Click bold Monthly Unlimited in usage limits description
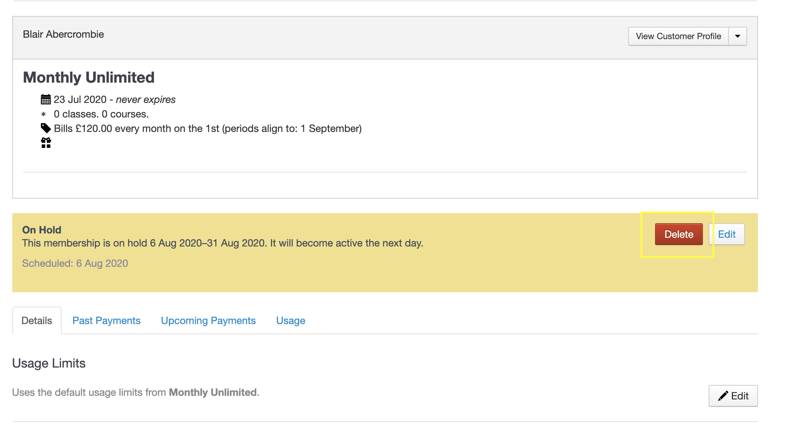This screenshot has width=792, height=427. [213, 392]
